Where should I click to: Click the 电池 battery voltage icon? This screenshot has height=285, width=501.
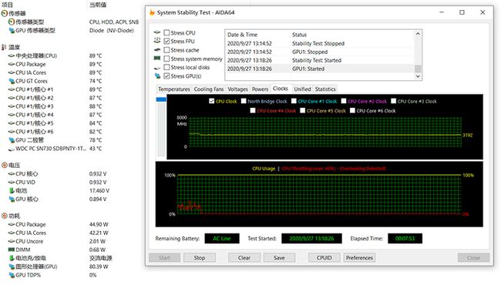click(12, 190)
